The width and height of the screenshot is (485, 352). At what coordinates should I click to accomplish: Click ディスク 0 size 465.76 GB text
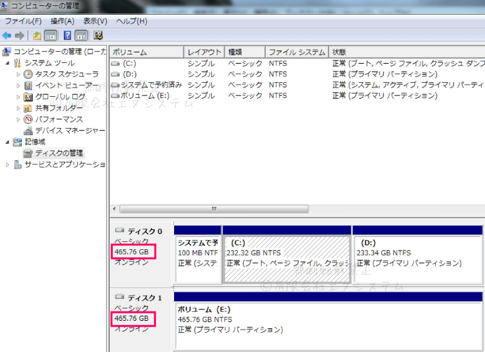[x=132, y=252]
